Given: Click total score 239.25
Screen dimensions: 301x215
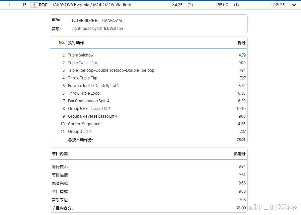Looking at the screenshot, I should [x=278, y=5].
